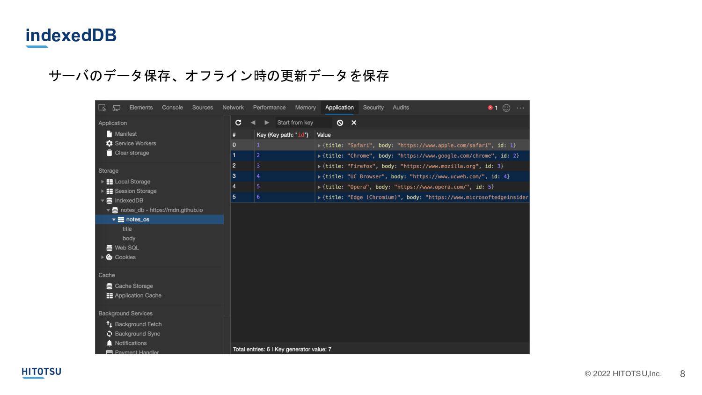Select key cell in the Opera row
702x395 pixels.
point(285,186)
